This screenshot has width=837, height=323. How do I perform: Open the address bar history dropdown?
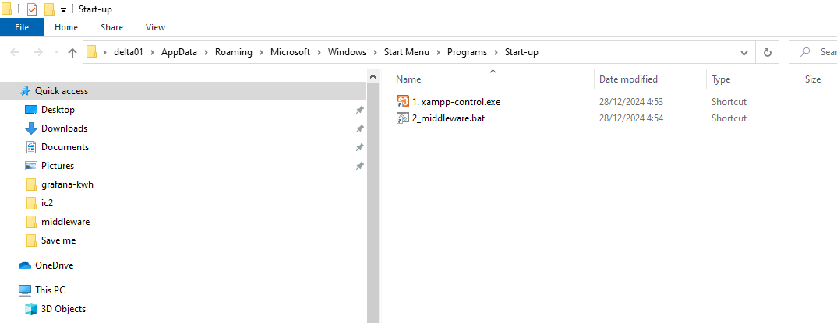(744, 52)
